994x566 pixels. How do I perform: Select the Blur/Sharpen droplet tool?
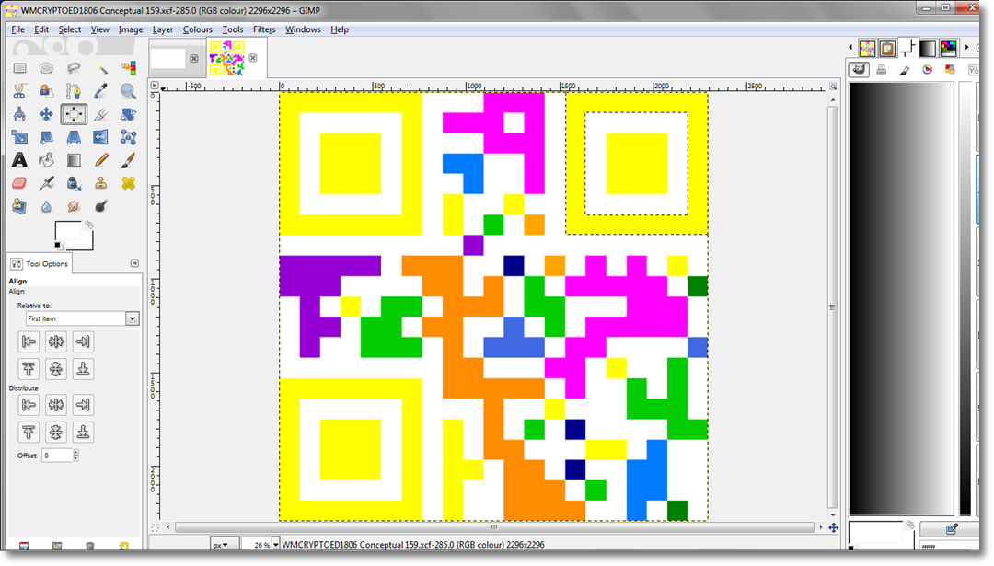click(46, 206)
